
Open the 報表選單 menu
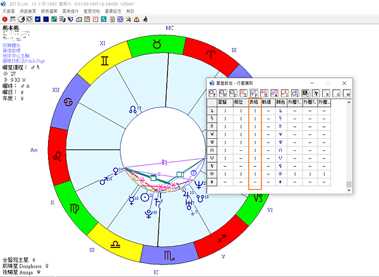49,11
